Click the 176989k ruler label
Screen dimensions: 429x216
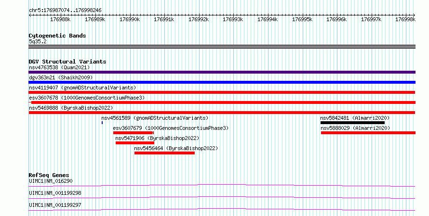tap(95, 19)
